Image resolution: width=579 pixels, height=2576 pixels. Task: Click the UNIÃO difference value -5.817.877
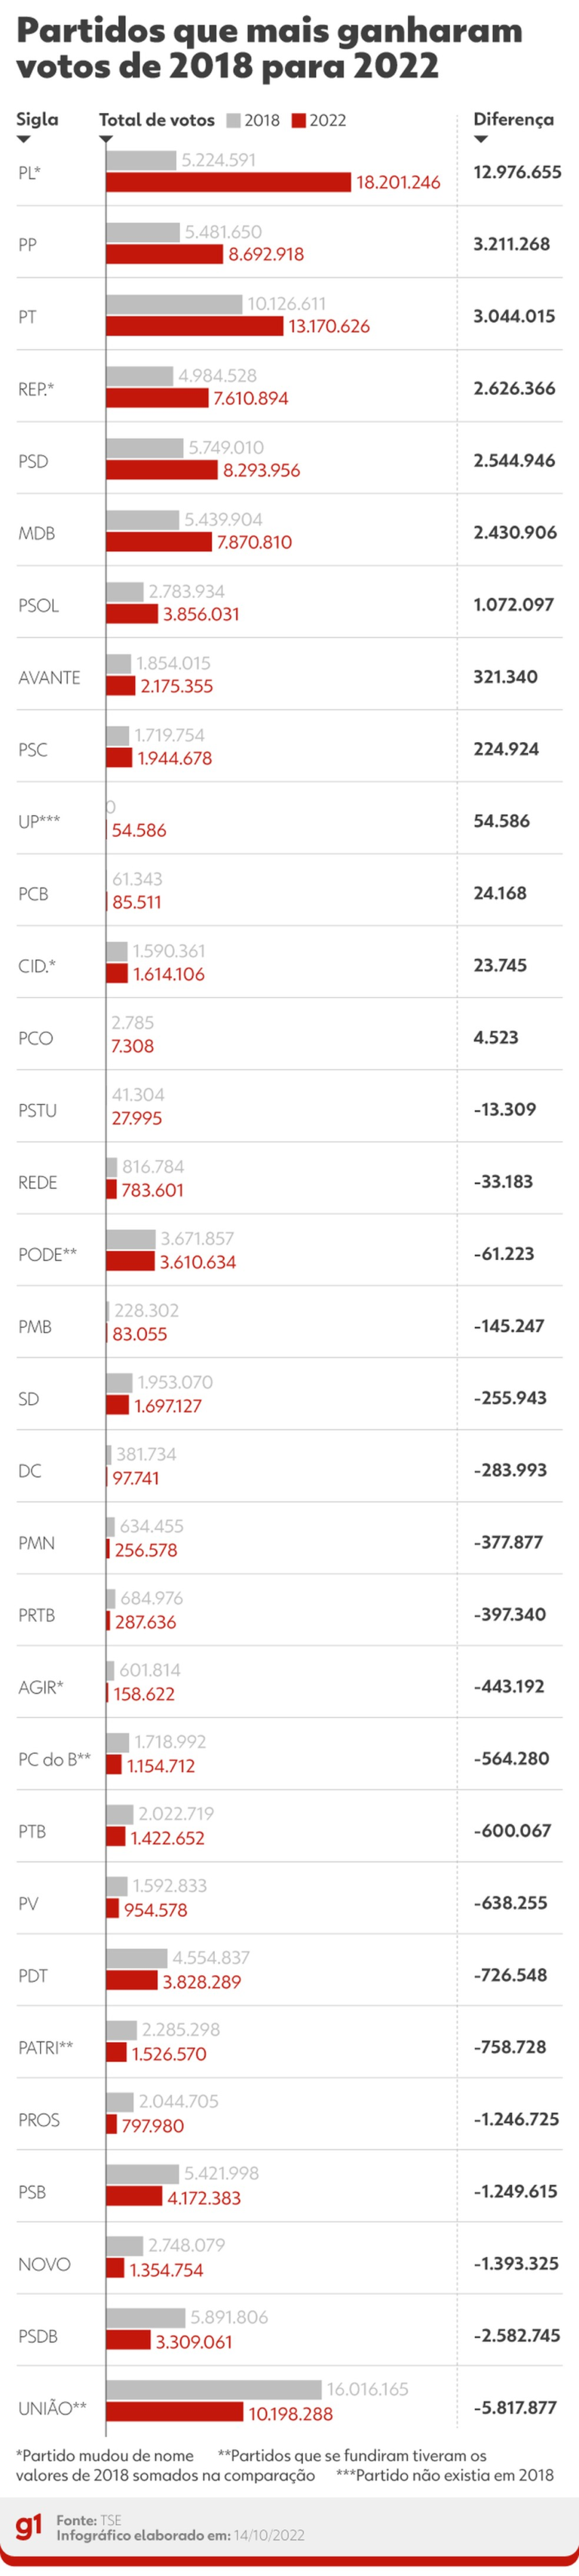pos(515,2407)
